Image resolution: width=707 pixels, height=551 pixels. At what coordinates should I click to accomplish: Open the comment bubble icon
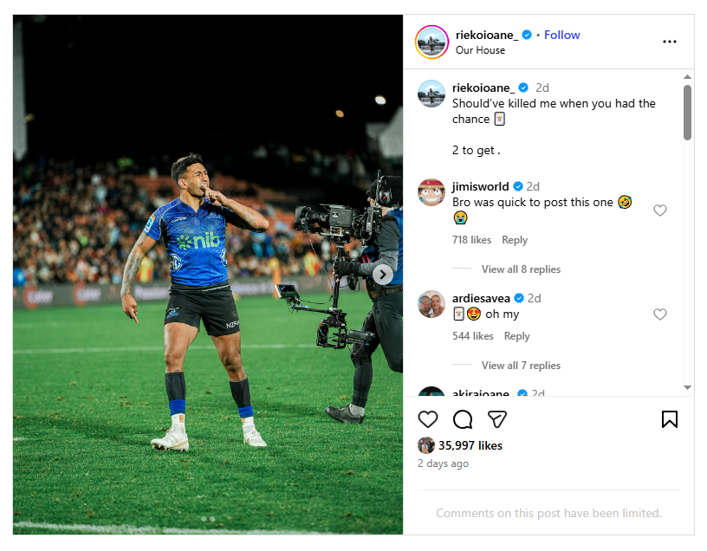click(x=463, y=419)
